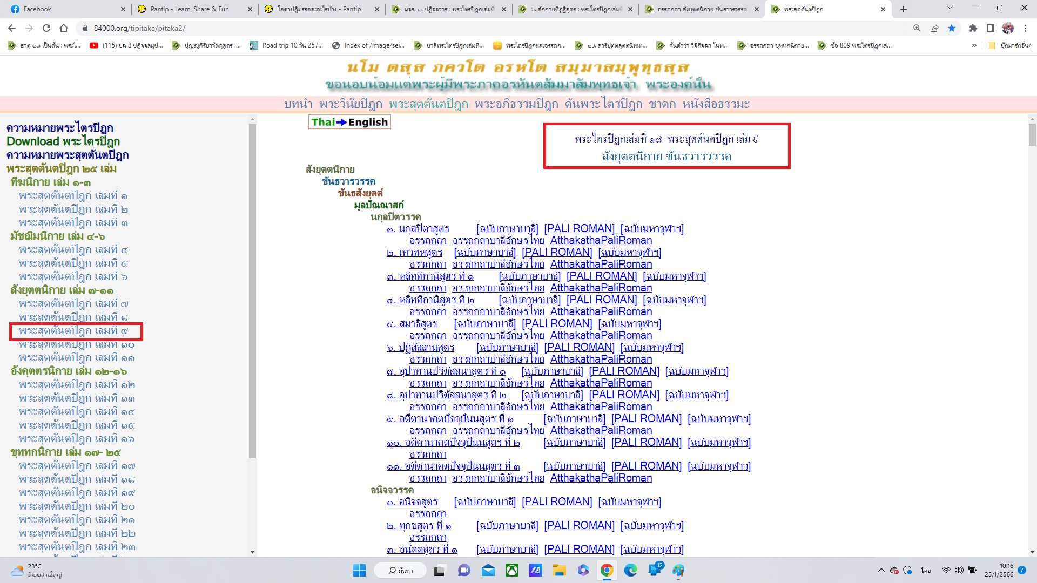Click the bookmark star icon
Screen dimensions: 1037x583
tap(952, 28)
